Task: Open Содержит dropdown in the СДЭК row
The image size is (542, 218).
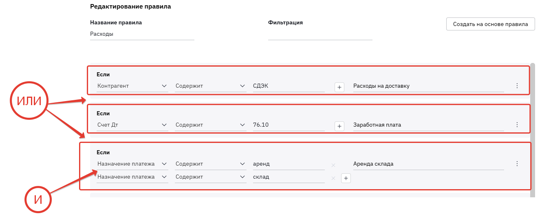Action: [x=210, y=86]
